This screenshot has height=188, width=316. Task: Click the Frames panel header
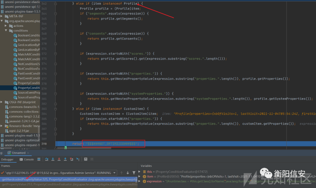(x=6, y=166)
